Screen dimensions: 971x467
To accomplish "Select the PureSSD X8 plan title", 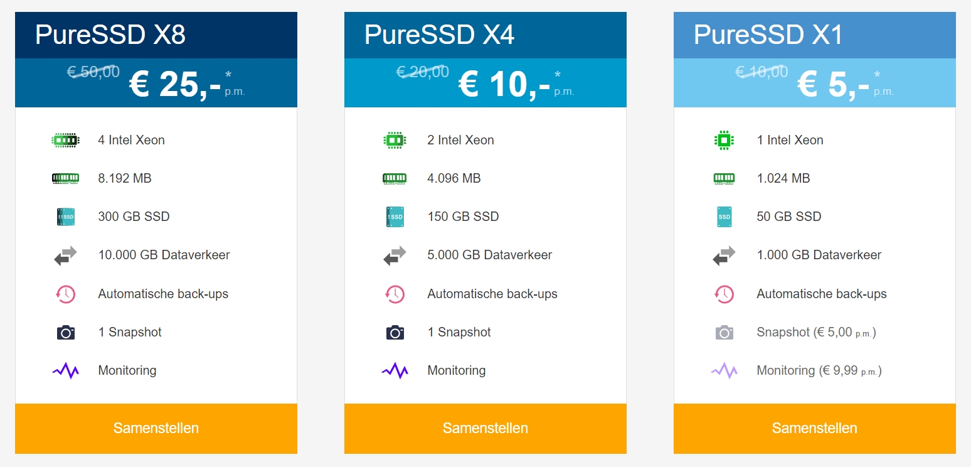I will tap(110, 35).
